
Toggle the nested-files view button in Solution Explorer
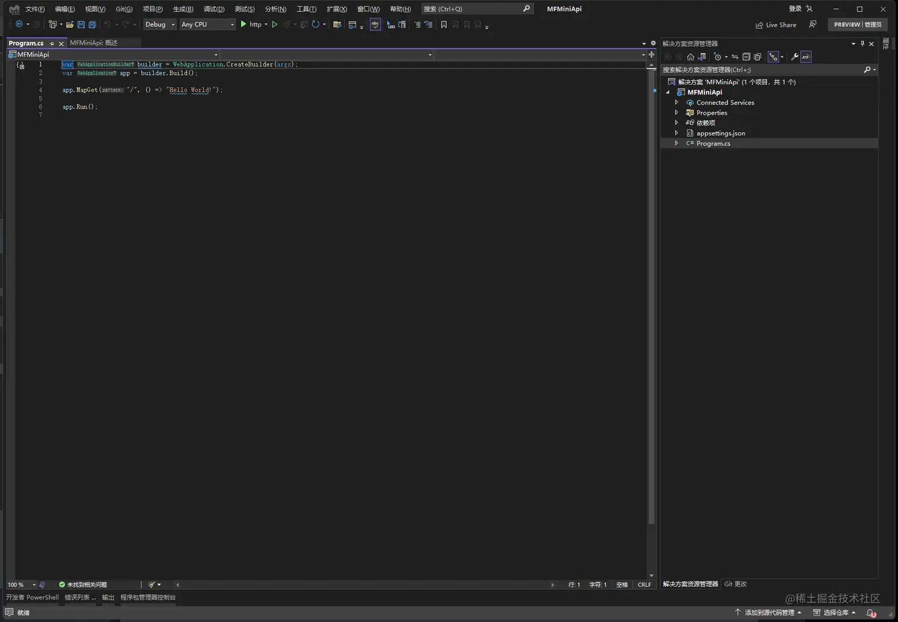773,57
